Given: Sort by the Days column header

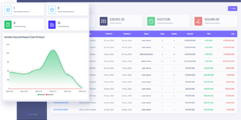Looking at the screenshot, I should (x=162, y=34).
